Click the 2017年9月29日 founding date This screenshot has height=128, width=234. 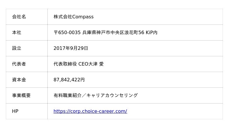[71, 48]
